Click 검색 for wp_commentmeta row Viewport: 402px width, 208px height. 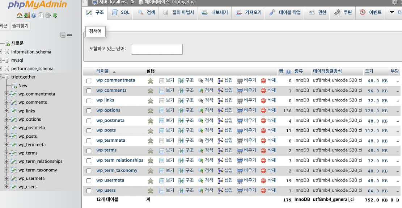(206, 80)
